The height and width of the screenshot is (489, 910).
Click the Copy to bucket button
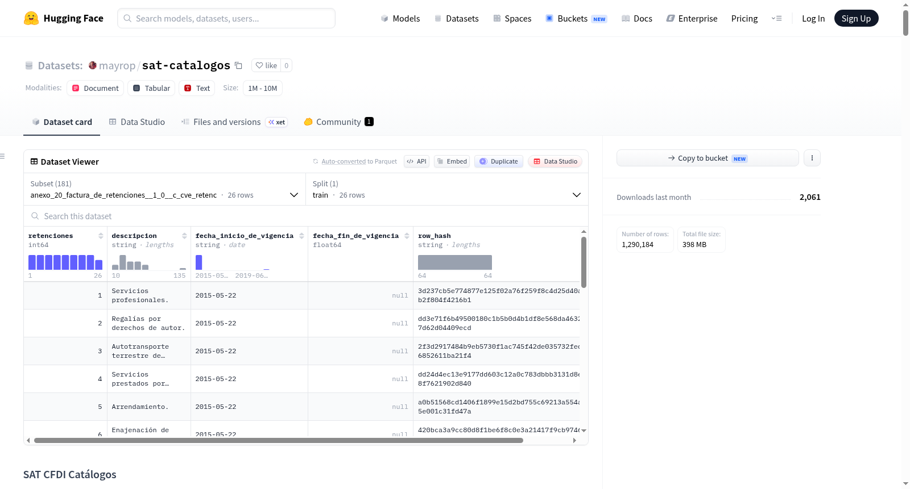click(708, 158)
